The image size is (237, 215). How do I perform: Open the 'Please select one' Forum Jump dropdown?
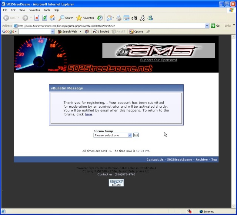click(x=113, y=135)
